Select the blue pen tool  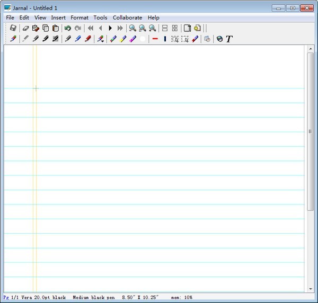tap(77, 39)
